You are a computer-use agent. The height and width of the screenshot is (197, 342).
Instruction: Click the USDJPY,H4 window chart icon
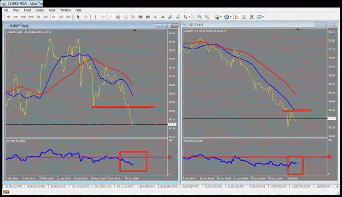[x=184, y=25]
